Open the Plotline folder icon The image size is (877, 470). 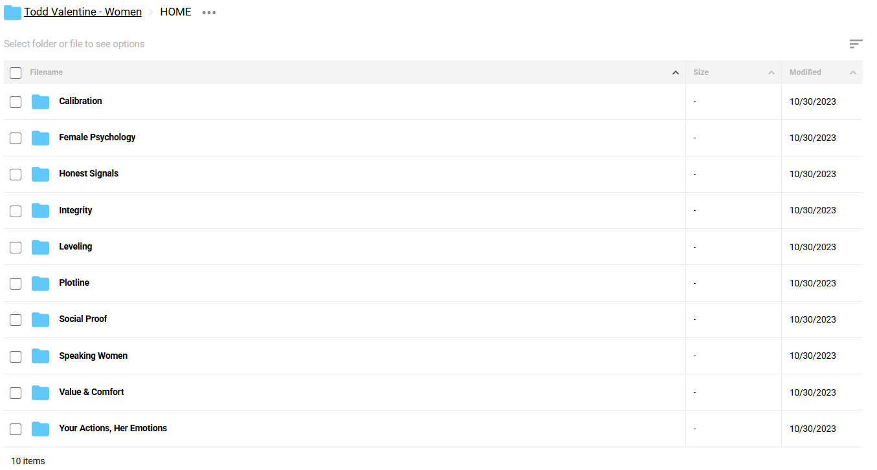[x=40, y=283]
